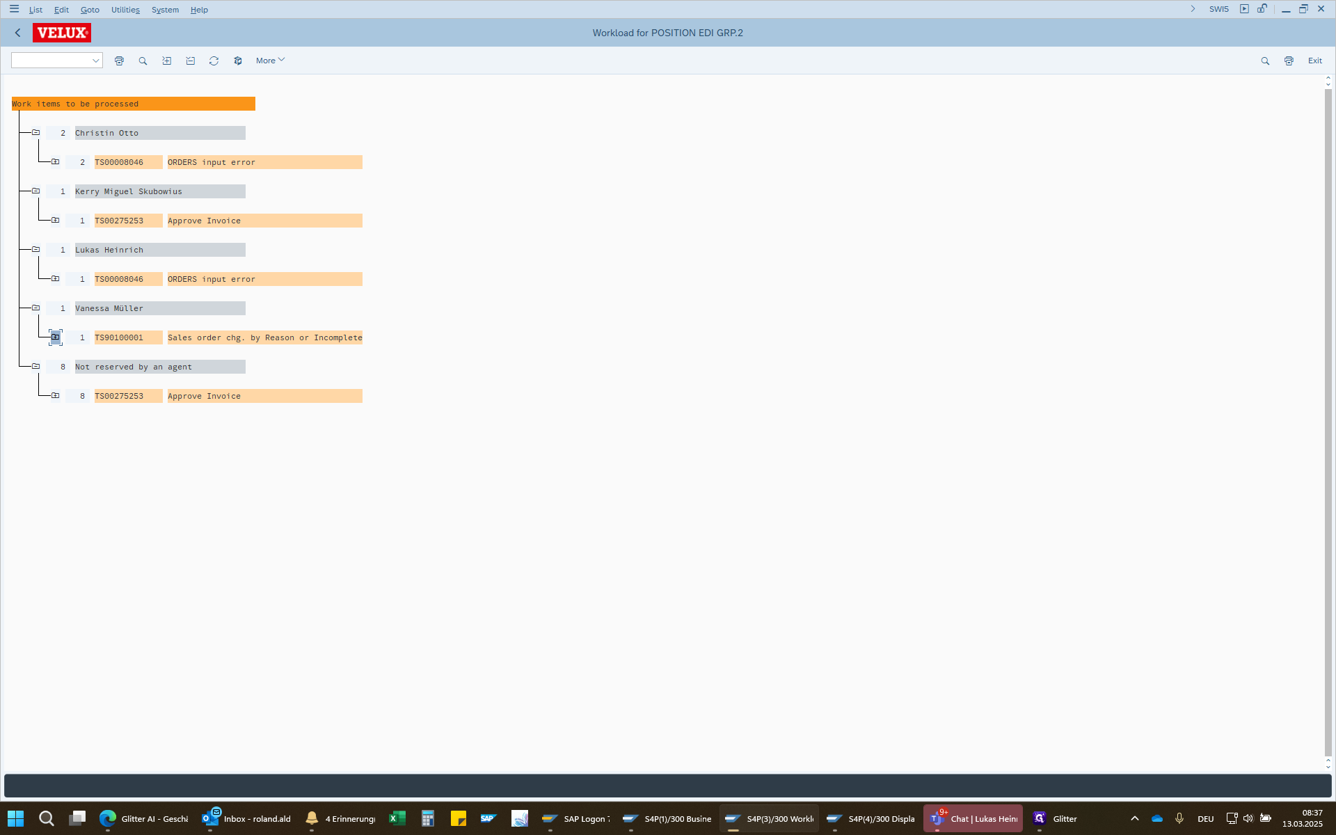Click the OneDrive tray icon
The height and width of the screenshot is (835, 1336).
point(1157,818)
